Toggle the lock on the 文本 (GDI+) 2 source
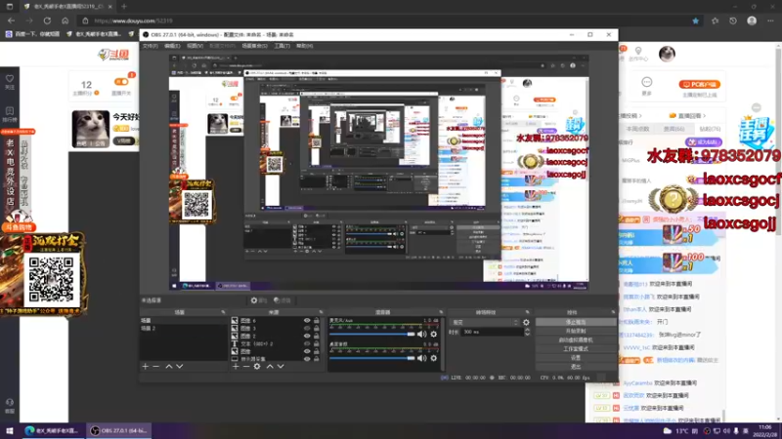The width and height of the screenshot is (782, 439). coord(316,343)
